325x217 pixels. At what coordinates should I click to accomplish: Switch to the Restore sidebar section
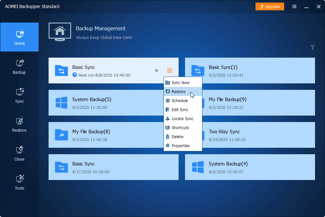[20, 125]
